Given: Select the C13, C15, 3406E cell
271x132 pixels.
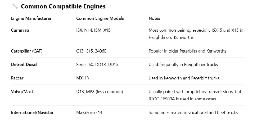Looking at the screenshot, I should pos(91,51).
